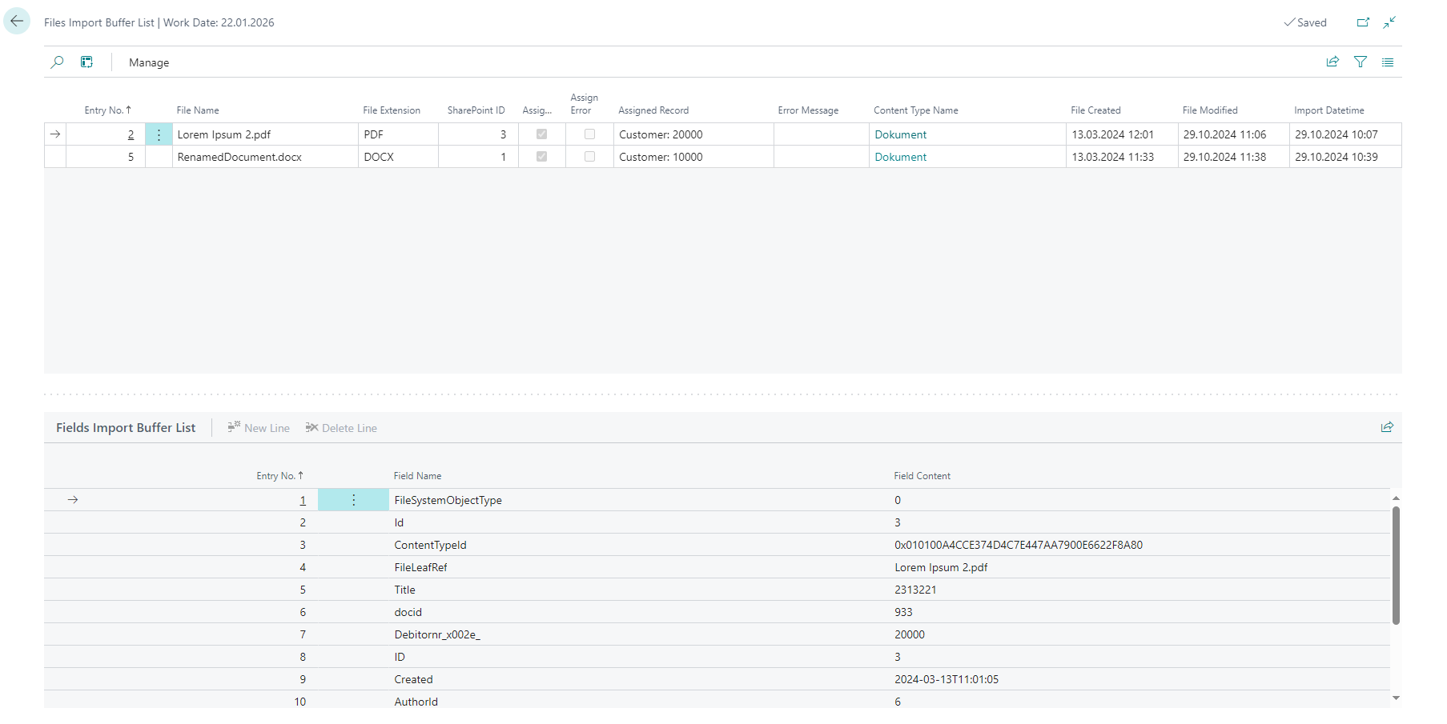Viewport: 1447px width, 724px height.
Task: Open the search magnifier icon
Action: [x=57, y=62]
